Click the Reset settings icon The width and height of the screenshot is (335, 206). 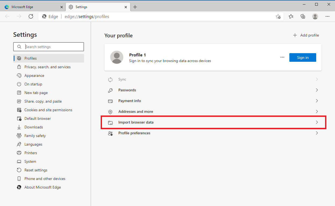19,170
